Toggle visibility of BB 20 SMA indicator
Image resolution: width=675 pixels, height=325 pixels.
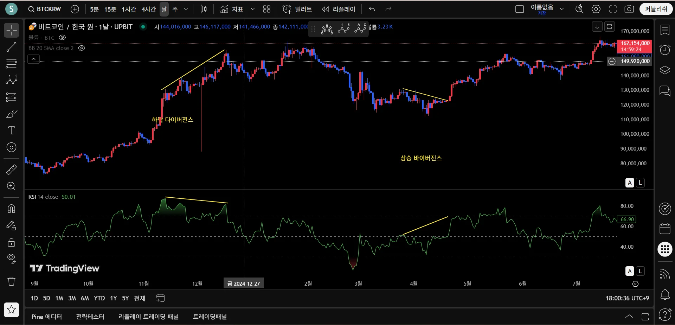coord(82,48)
